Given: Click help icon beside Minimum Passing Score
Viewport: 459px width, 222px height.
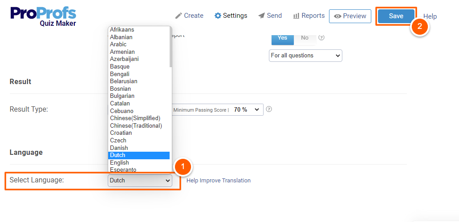Looking at the screenshot, I should 269,109.
